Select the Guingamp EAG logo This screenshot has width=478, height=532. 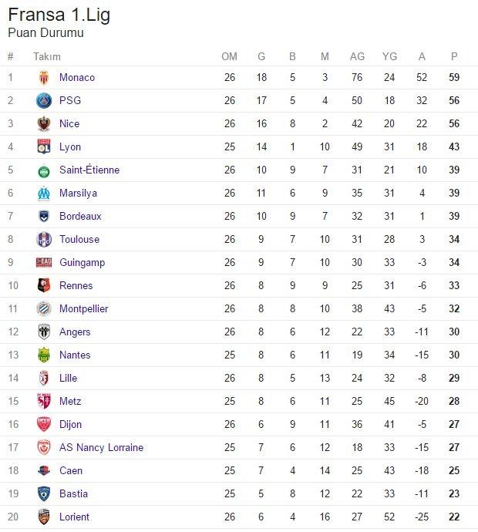tap(44, 262)
